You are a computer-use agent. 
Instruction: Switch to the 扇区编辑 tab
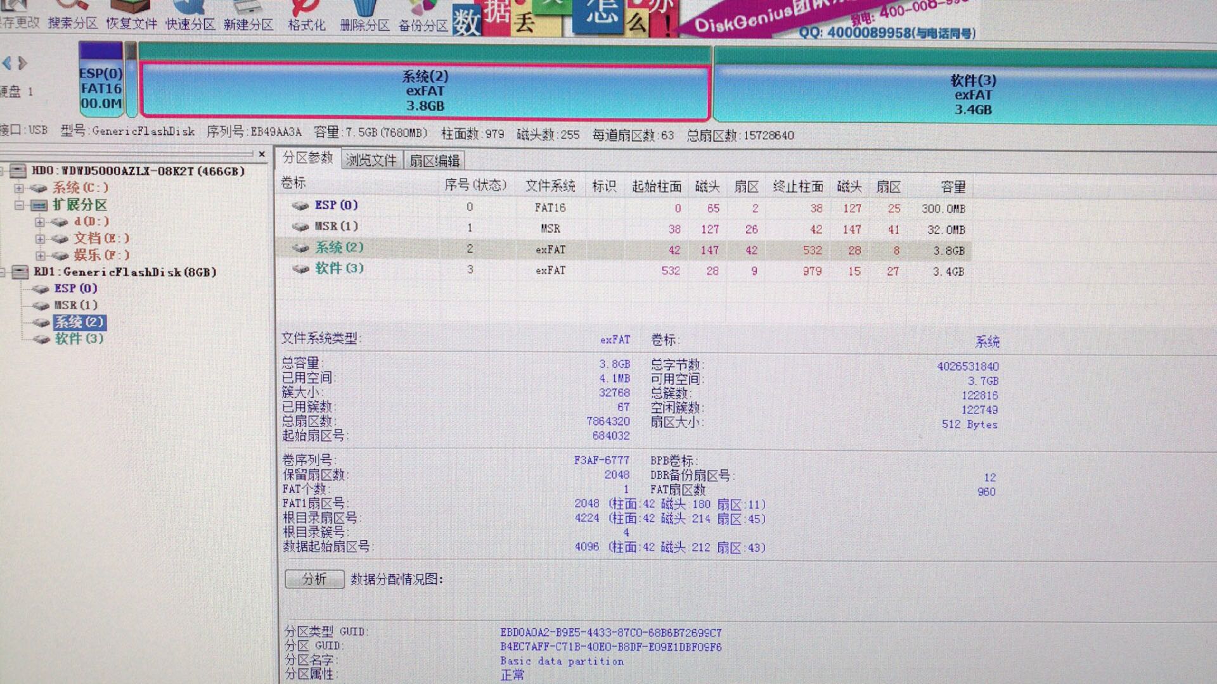click(x=434, y=161)
